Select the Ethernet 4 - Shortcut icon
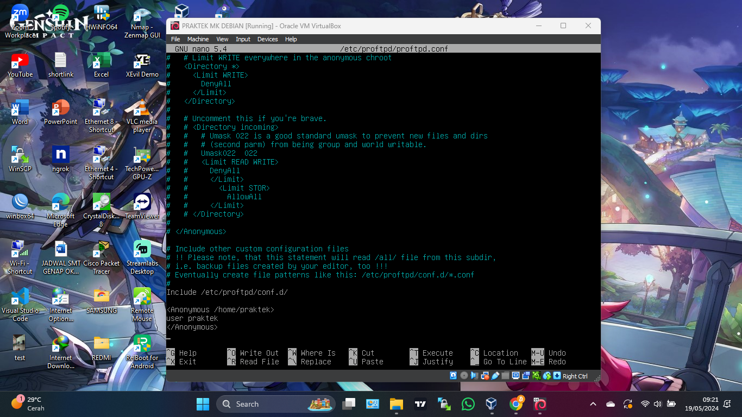Screen dimensions: 742x417 (102, 163)
